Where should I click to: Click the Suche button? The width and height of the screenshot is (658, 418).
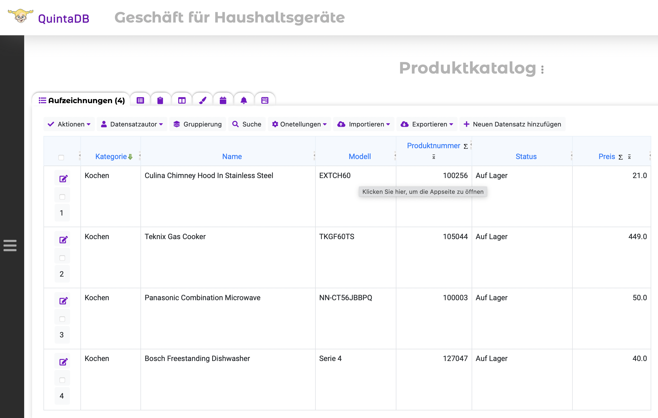pos(247,124)
